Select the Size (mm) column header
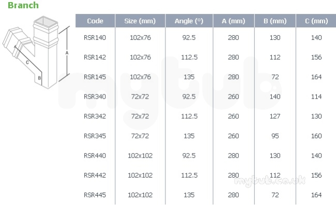Viewport: 336px width, 205px height. [140, 21]
